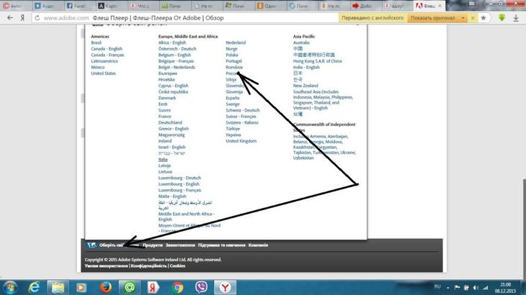Show hidden tray icons arrow

pyautogui.click(x=448, y=288)
